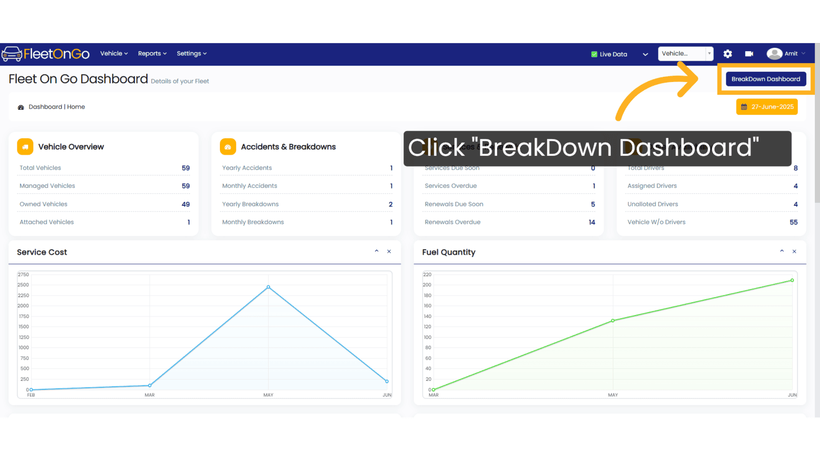Screen dimensions: 820x461
Task: Click the Fuel Quantity panel title
Action: click(x=449, y=252)
